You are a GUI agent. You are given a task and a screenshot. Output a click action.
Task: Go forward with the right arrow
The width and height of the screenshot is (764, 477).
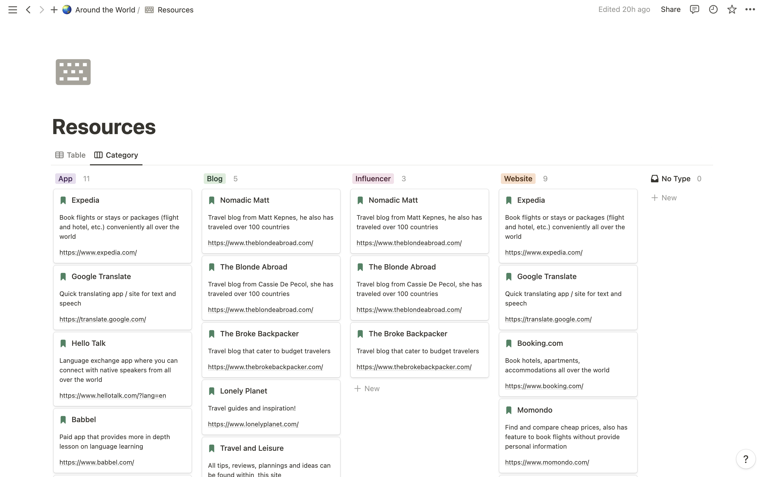[x=41, y=10]
